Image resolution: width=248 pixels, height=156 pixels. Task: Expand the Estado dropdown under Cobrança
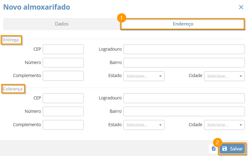[x=144, y=125]
